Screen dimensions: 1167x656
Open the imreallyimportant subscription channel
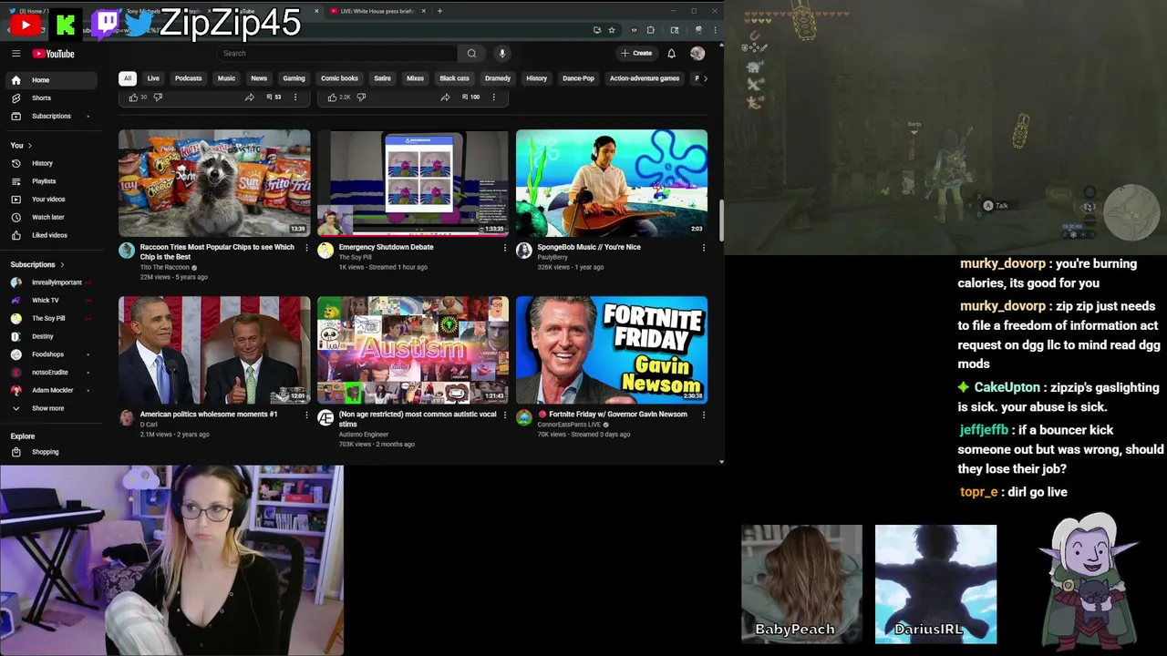coord(52,282)
